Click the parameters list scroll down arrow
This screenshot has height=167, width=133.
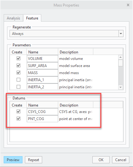[120, 87]
